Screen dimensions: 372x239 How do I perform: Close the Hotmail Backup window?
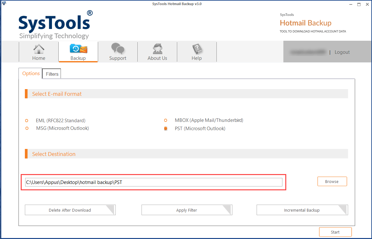tap(367, 4)
